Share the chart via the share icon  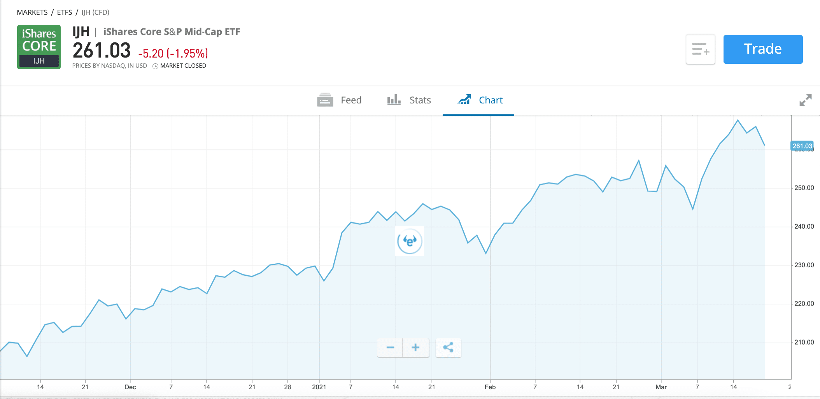point(448,347)
